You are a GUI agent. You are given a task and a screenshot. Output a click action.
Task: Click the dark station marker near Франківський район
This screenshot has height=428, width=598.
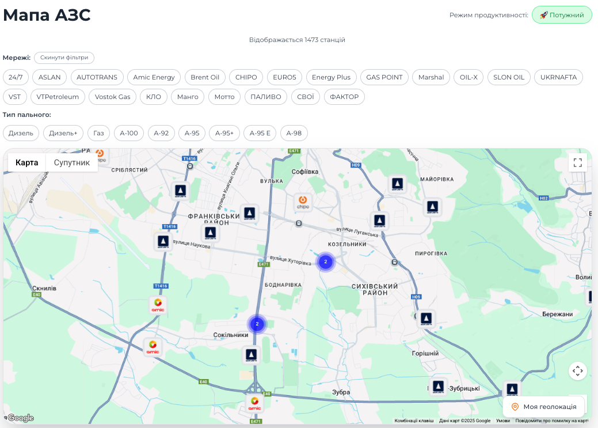(210, 232)
